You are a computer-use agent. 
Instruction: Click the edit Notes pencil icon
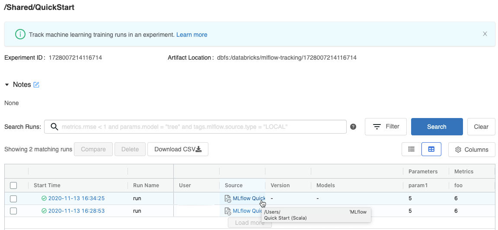click(36, 85)
